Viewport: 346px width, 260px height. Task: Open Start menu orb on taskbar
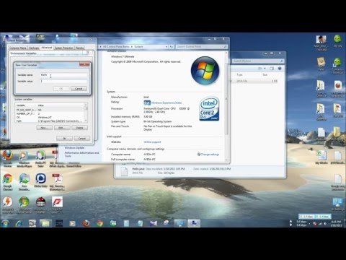tap(5, 223)
